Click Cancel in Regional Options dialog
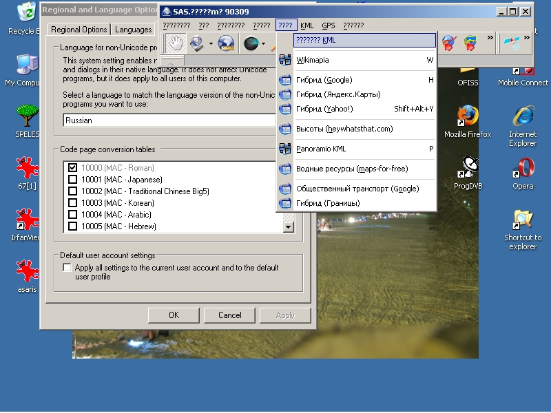 coord(230,315)
